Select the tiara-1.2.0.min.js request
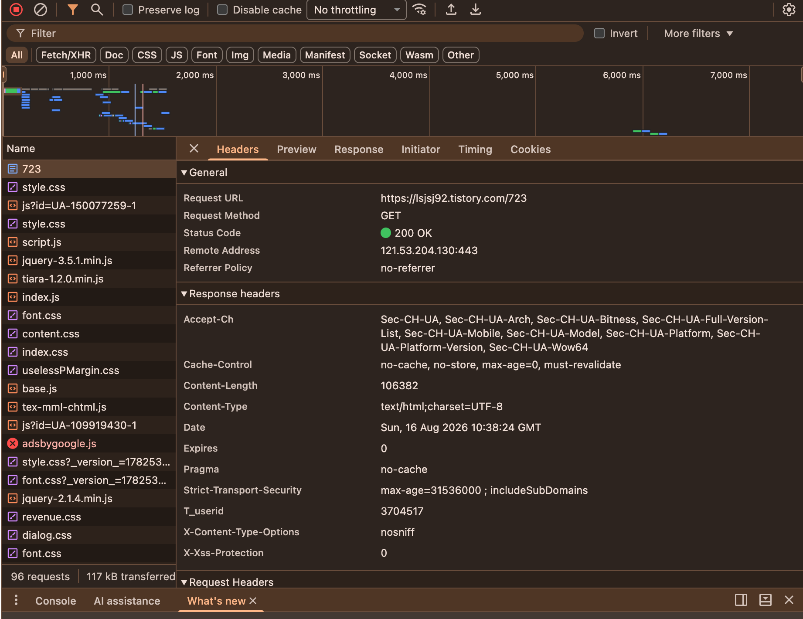This screenshot has height=619, width=803. click(89, 279)
